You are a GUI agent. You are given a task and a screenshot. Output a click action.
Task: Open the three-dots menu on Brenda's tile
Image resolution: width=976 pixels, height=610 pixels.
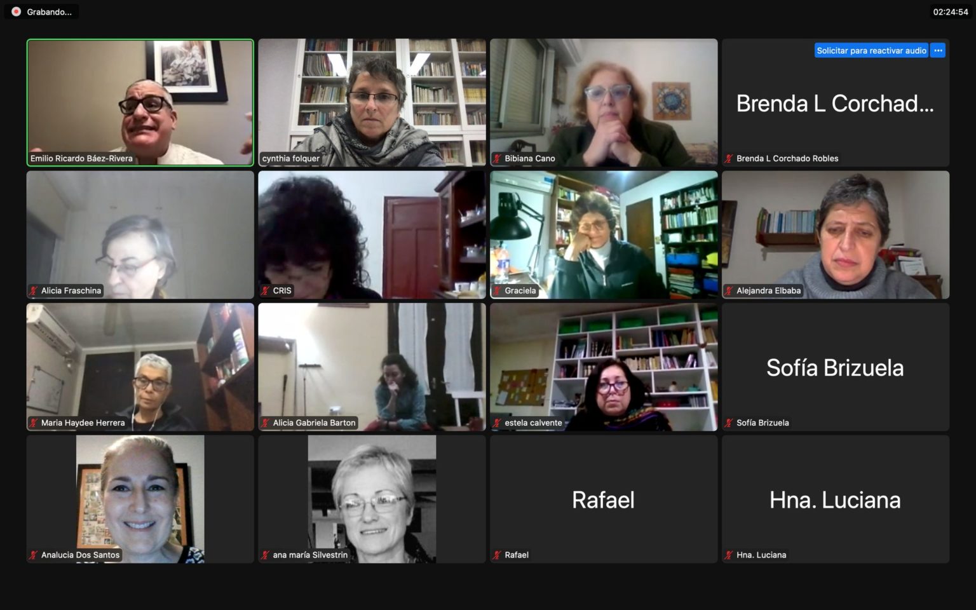pos(938,50)
